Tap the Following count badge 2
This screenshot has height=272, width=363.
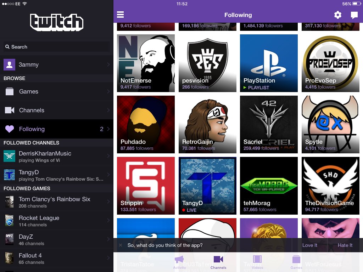click(x=101, y=129)
